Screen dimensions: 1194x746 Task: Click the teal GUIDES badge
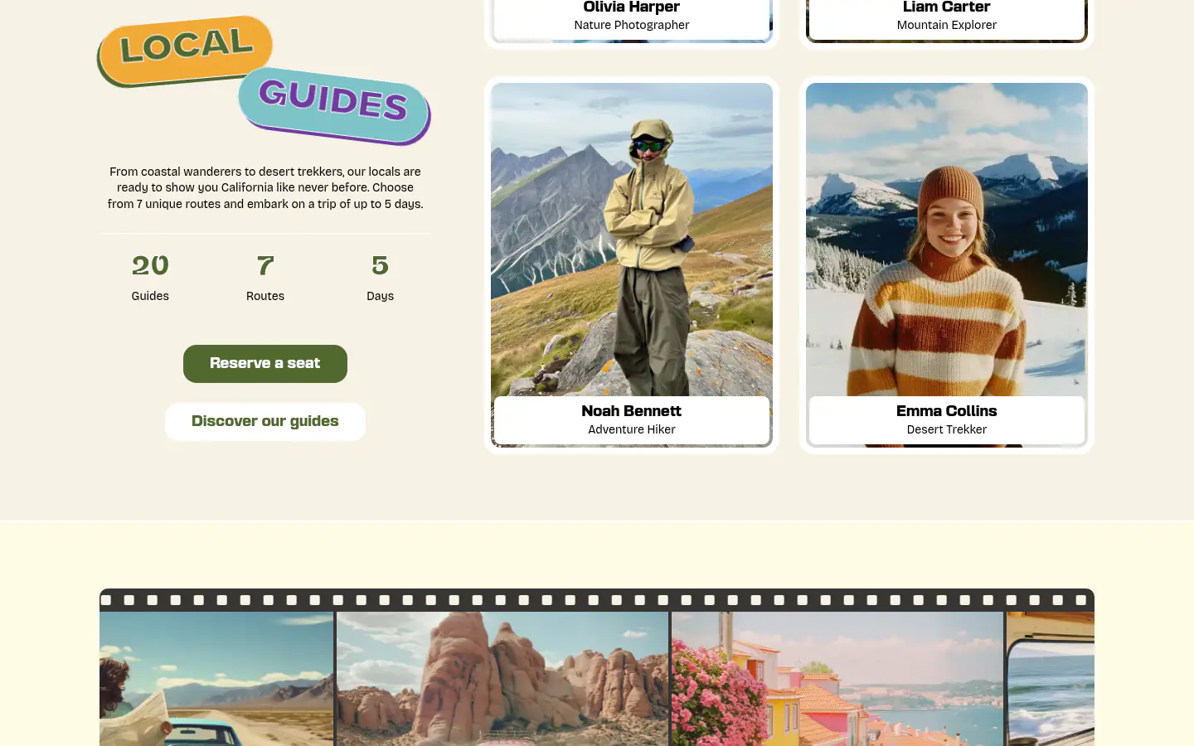coord(334,104)
